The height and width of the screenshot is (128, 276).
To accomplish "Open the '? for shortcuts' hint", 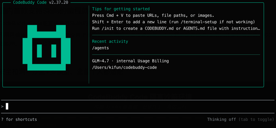I will point(19,119).
